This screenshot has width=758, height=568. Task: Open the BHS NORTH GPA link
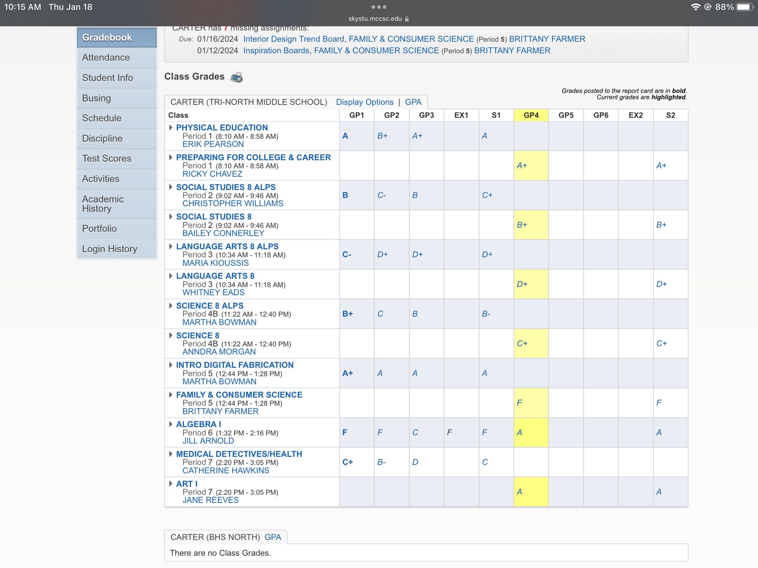click(x=273, y=537)
